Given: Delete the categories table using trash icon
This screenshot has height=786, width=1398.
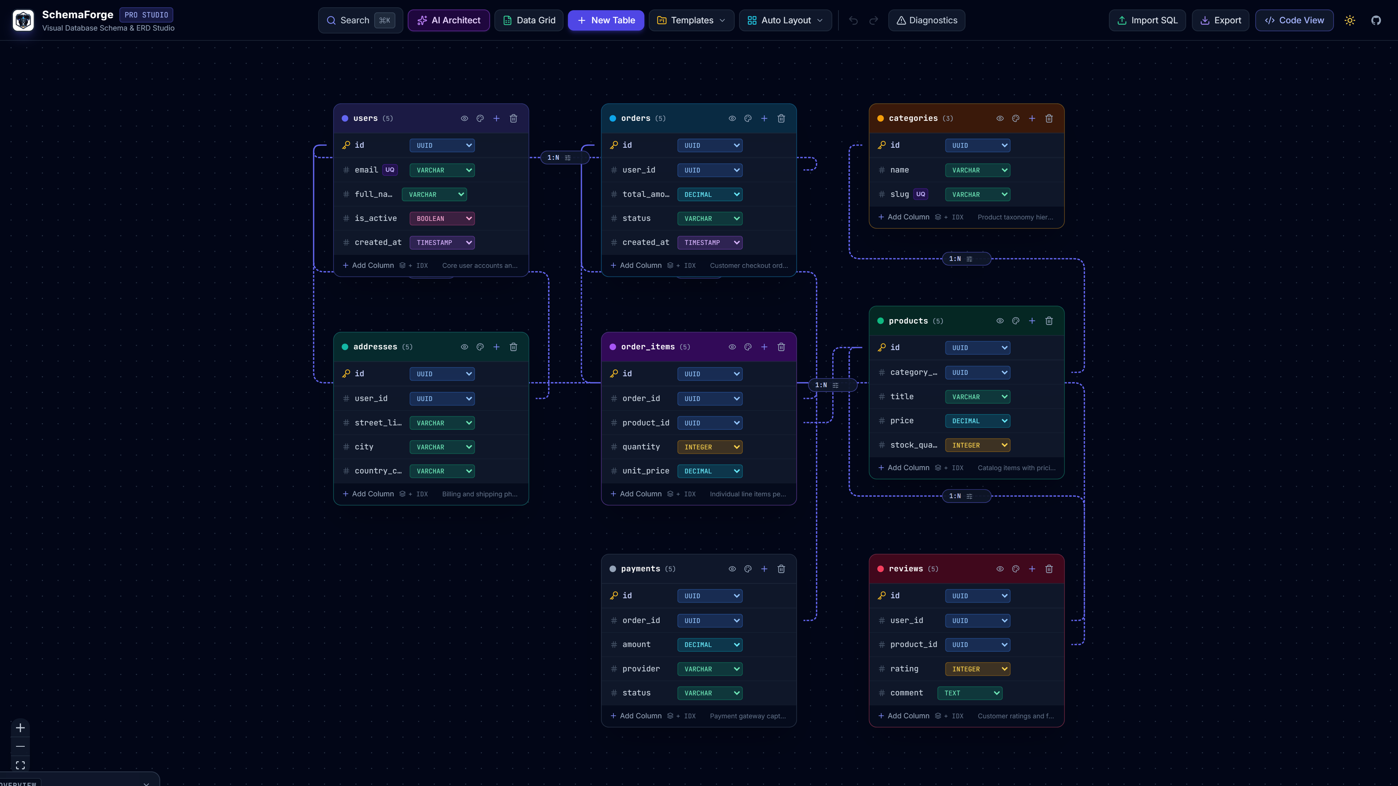Looking at the screenshot, I should click(x=1049, y=118).
